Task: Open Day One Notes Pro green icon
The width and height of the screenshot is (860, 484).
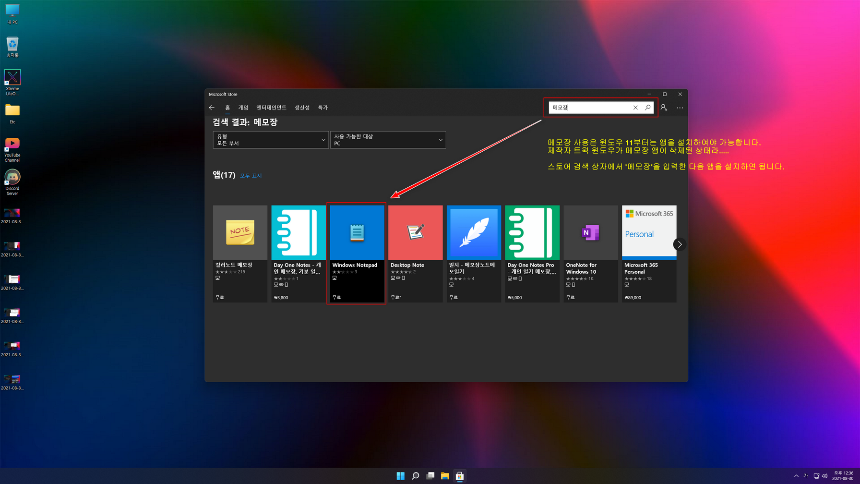Action: (x=532, y=232)
